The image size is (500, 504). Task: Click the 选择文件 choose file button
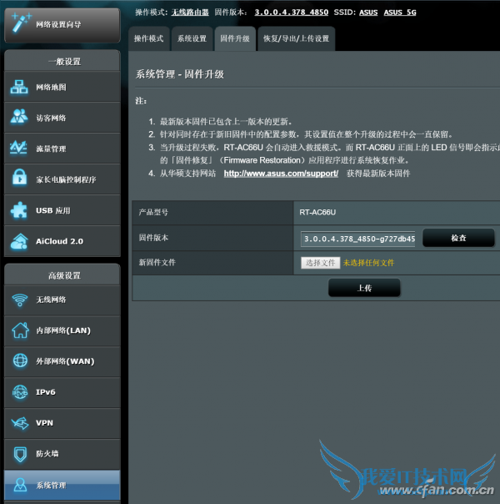click(x=320, y=263)
